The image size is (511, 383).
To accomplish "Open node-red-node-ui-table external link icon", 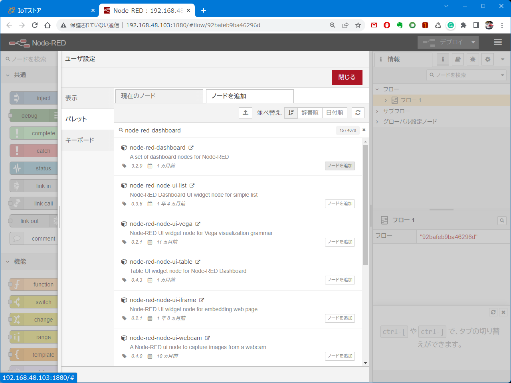I will click(x=198, y=262).
